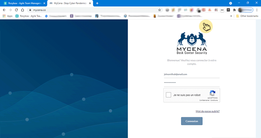Focus the masked password field
Screen dimensions: 261x138
pyautogui.click(x=192, y=83)
